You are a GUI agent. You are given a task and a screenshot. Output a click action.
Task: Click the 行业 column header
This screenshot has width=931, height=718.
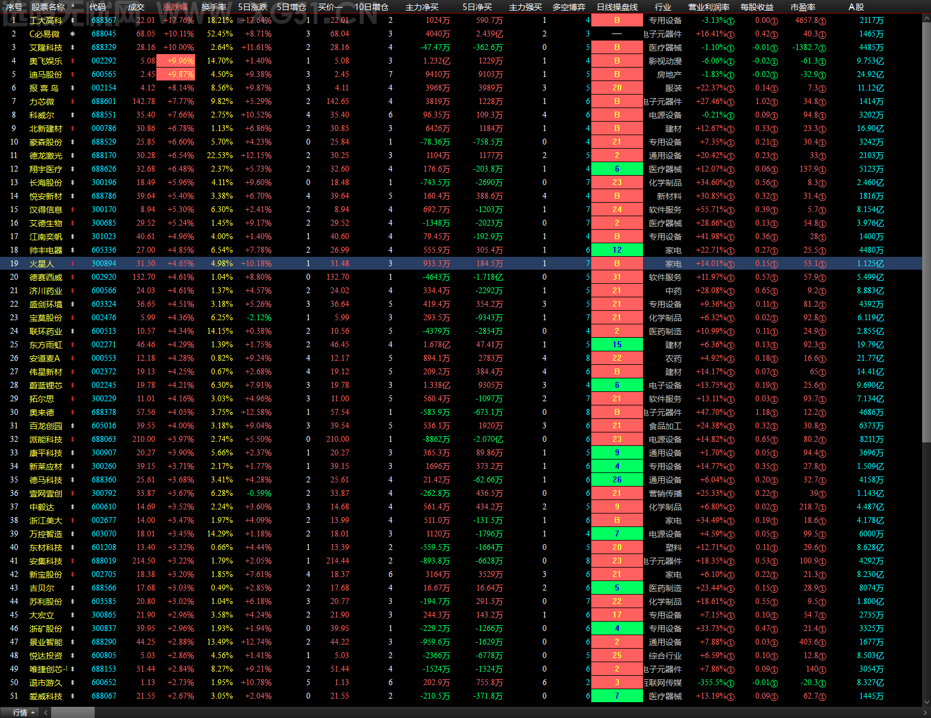[x=663, y=7]
